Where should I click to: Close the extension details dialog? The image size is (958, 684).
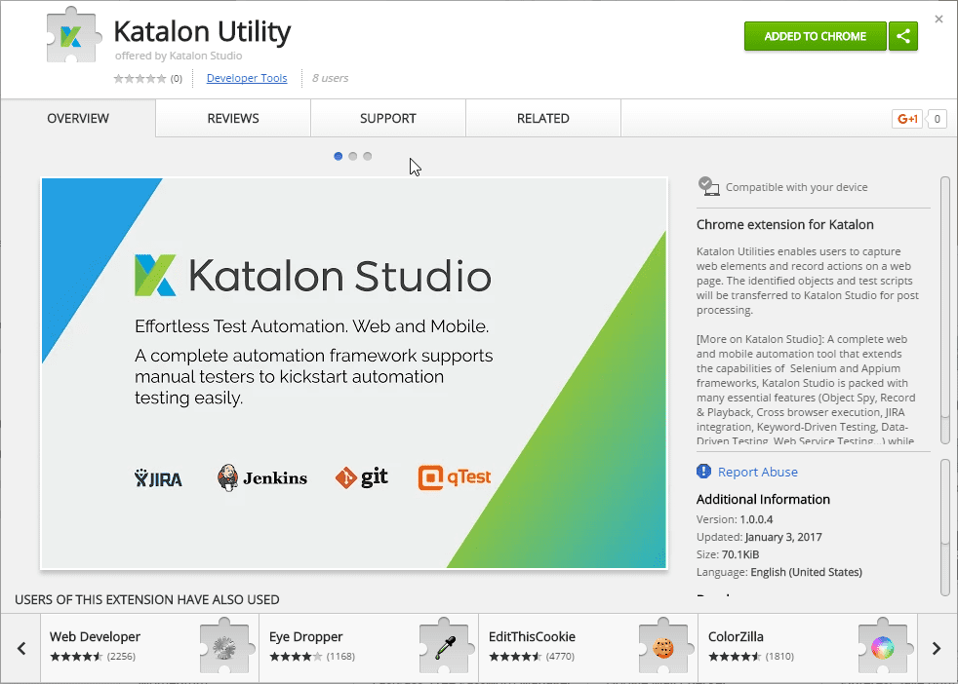(939, 19)
